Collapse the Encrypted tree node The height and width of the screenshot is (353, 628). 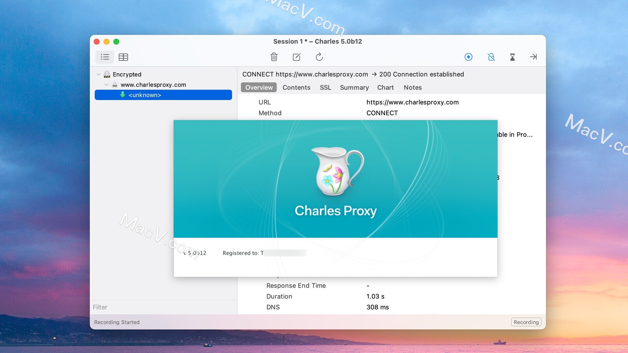[x=98, y=74]
